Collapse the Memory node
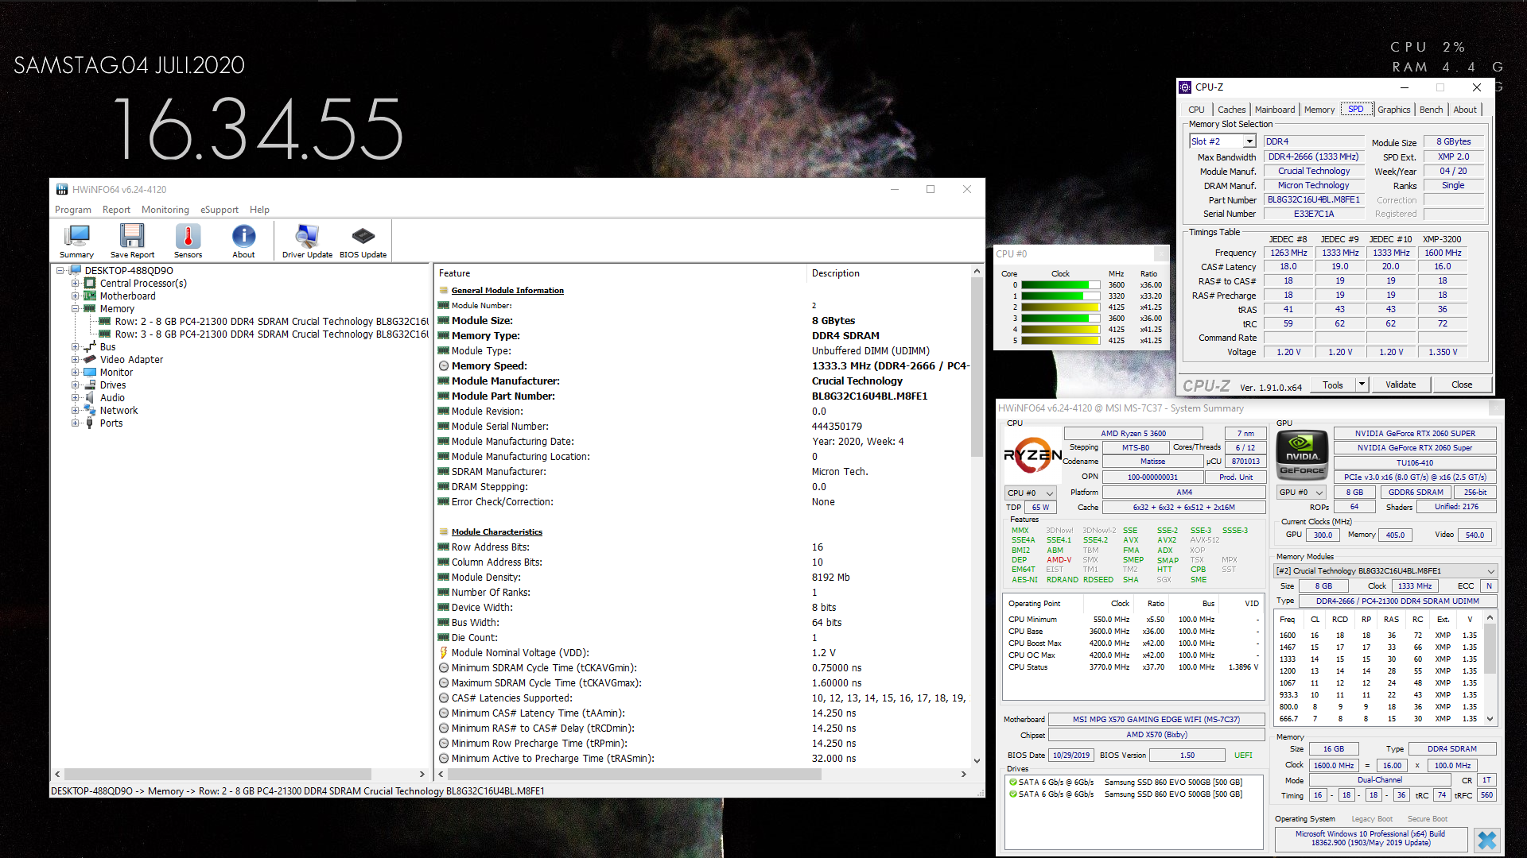 (x=76, y=309)
